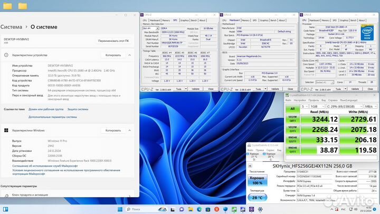Run the SEQ1M Q1T1 test
The width and height of the screenshot is (380, 214).
(x=292, y=129)
